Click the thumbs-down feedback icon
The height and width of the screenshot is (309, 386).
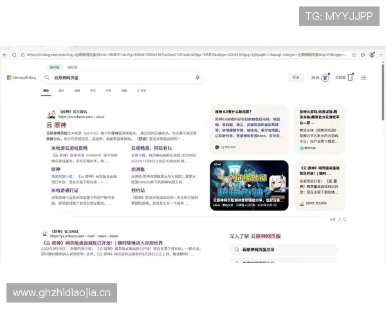[345, 220]
